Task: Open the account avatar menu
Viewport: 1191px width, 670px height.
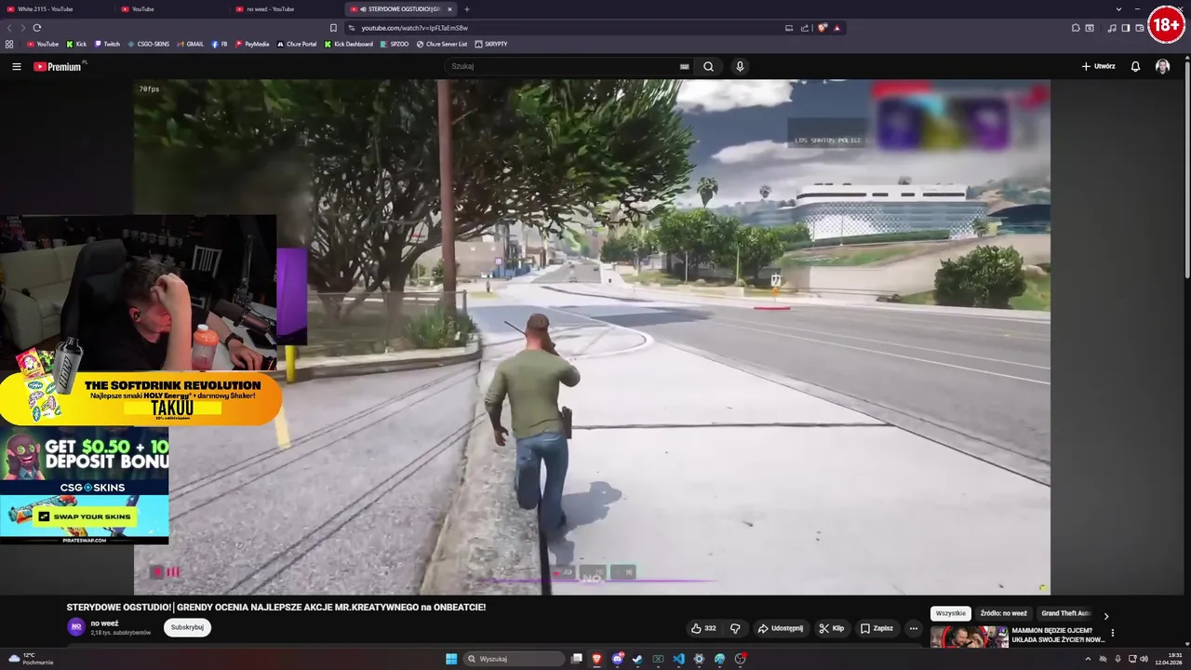Action: [x=1162, y=66]
